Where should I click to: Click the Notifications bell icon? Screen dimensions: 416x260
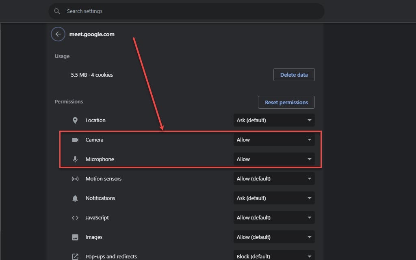click(75, 198)
